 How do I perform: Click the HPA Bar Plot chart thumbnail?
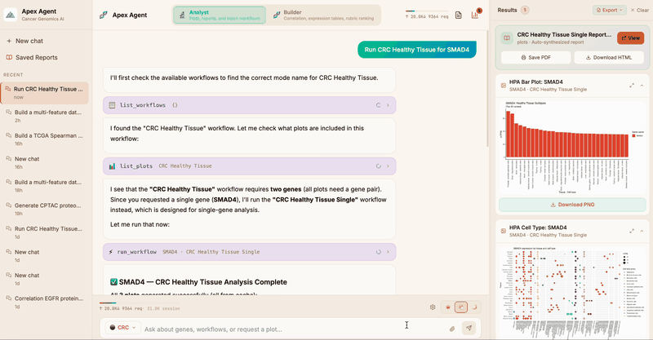[x=572, y=146]
